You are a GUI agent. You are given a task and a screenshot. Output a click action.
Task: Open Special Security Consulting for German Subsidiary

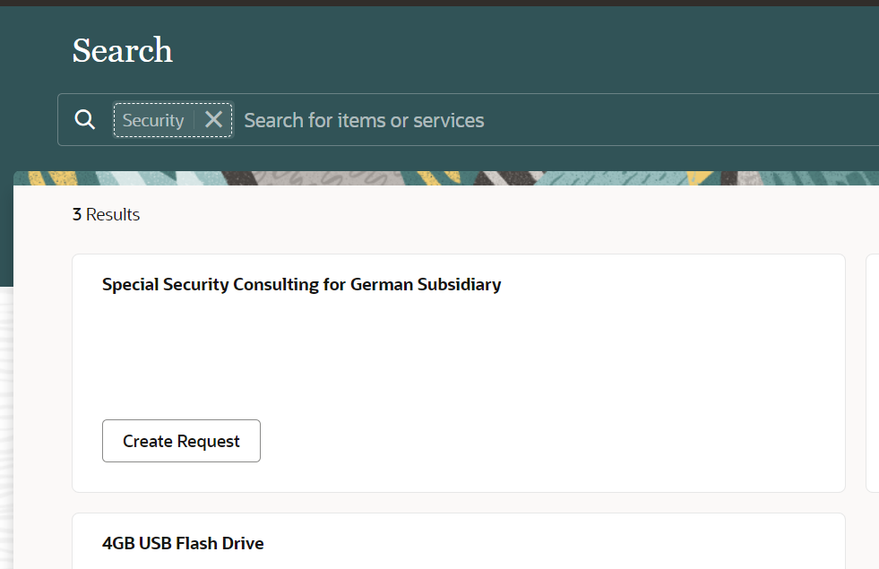(x=301, y=285)
